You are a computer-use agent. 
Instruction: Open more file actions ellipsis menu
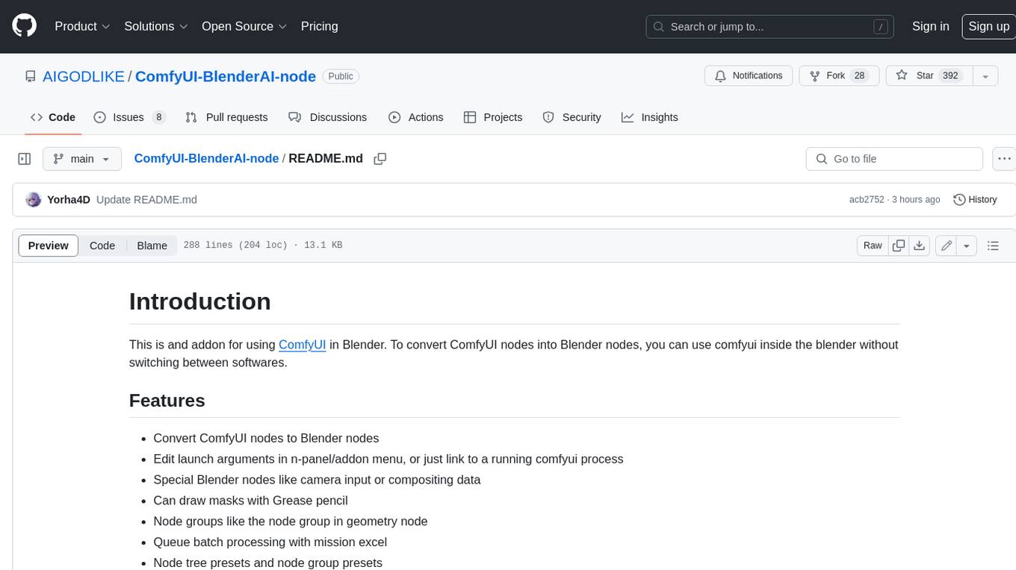1005,159
